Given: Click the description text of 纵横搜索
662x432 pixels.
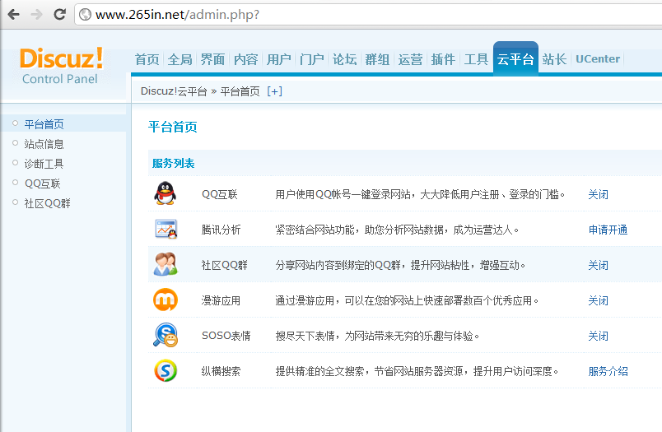Looking at the screenshot, I should [417, 371].
